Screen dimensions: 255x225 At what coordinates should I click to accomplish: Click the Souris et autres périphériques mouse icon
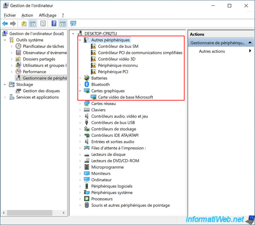pos(87,205)
